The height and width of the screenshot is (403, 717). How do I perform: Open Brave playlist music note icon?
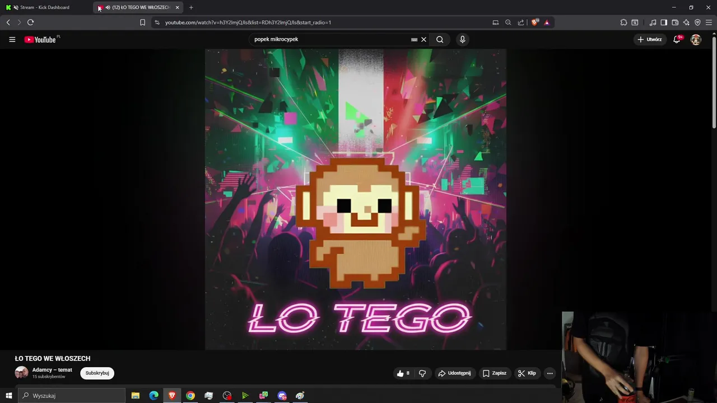[x=653, y=22]
